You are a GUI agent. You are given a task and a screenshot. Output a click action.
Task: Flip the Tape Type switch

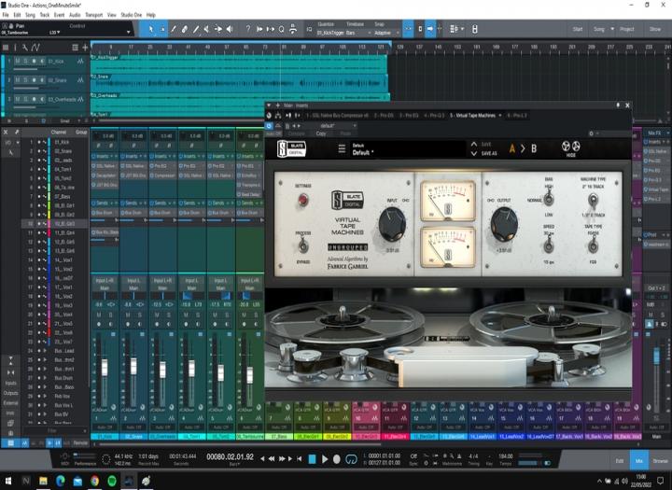[x=593, y=246]
